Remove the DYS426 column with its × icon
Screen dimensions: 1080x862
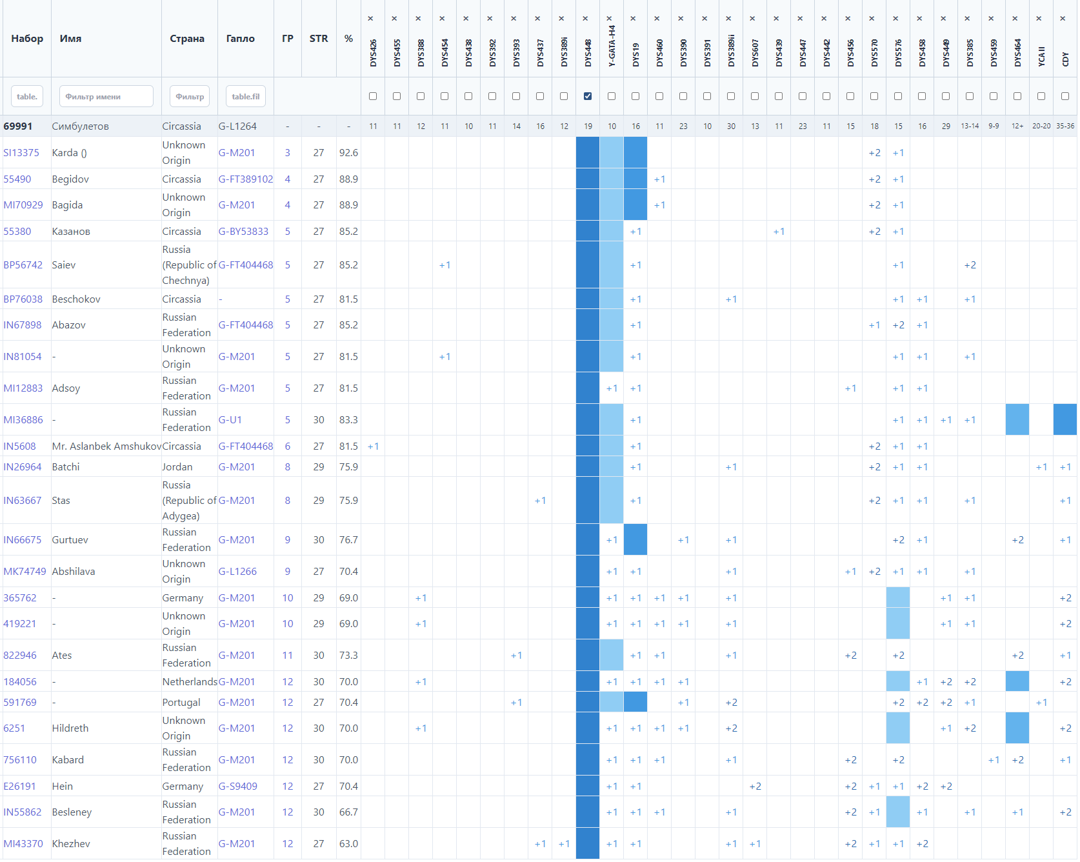coord(370,19)
